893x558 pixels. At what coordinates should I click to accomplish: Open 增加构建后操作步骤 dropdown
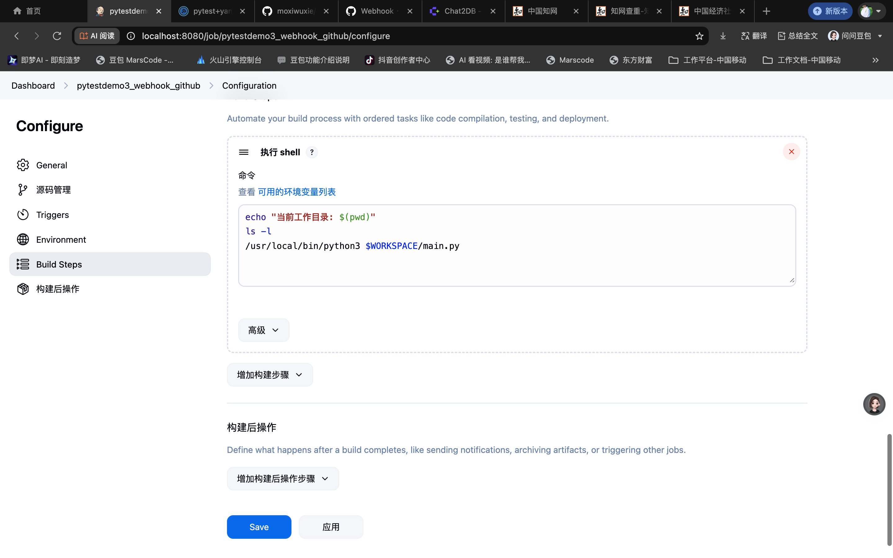tap(283, 479)
